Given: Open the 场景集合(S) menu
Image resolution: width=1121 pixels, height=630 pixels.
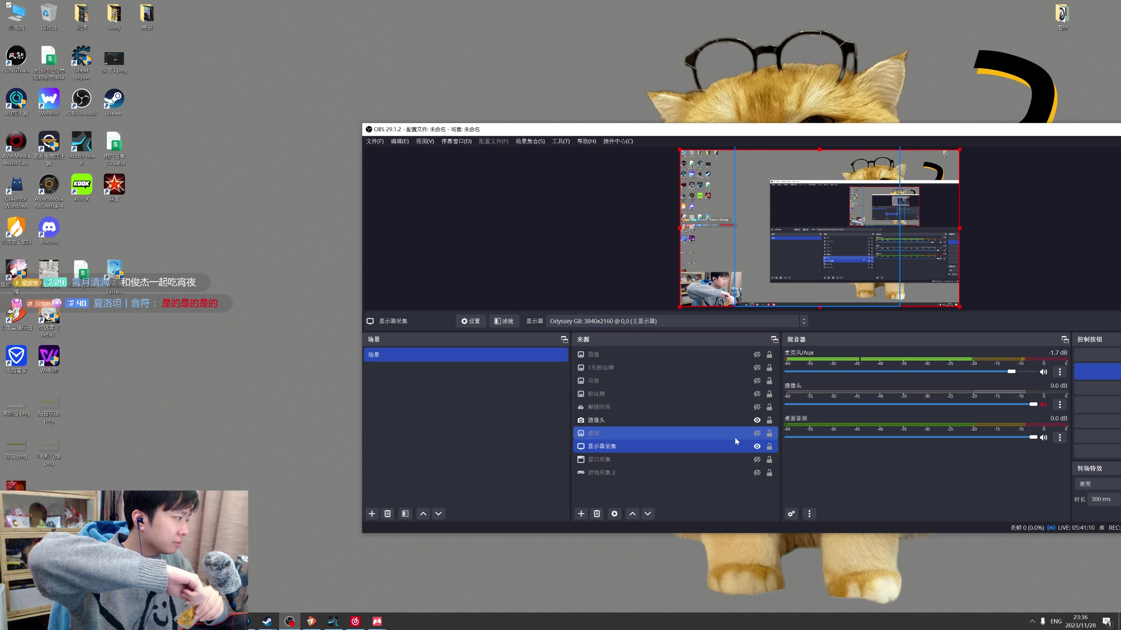Looking at the screenshot, I should click(530, 141).
